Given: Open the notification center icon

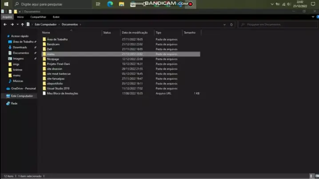Looking at the screenshot, I should (313, 4).
